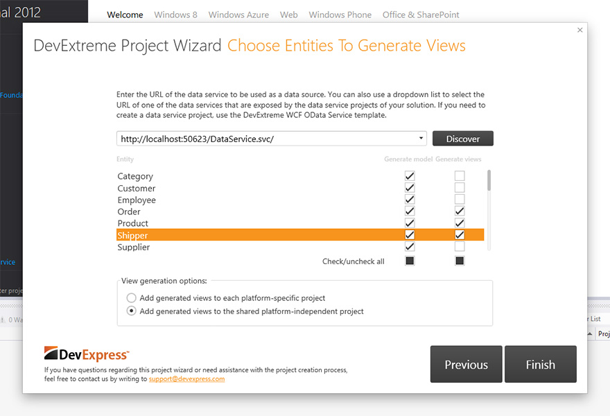
Task: Disable Generate model for Employee
Action: (410, 200)
